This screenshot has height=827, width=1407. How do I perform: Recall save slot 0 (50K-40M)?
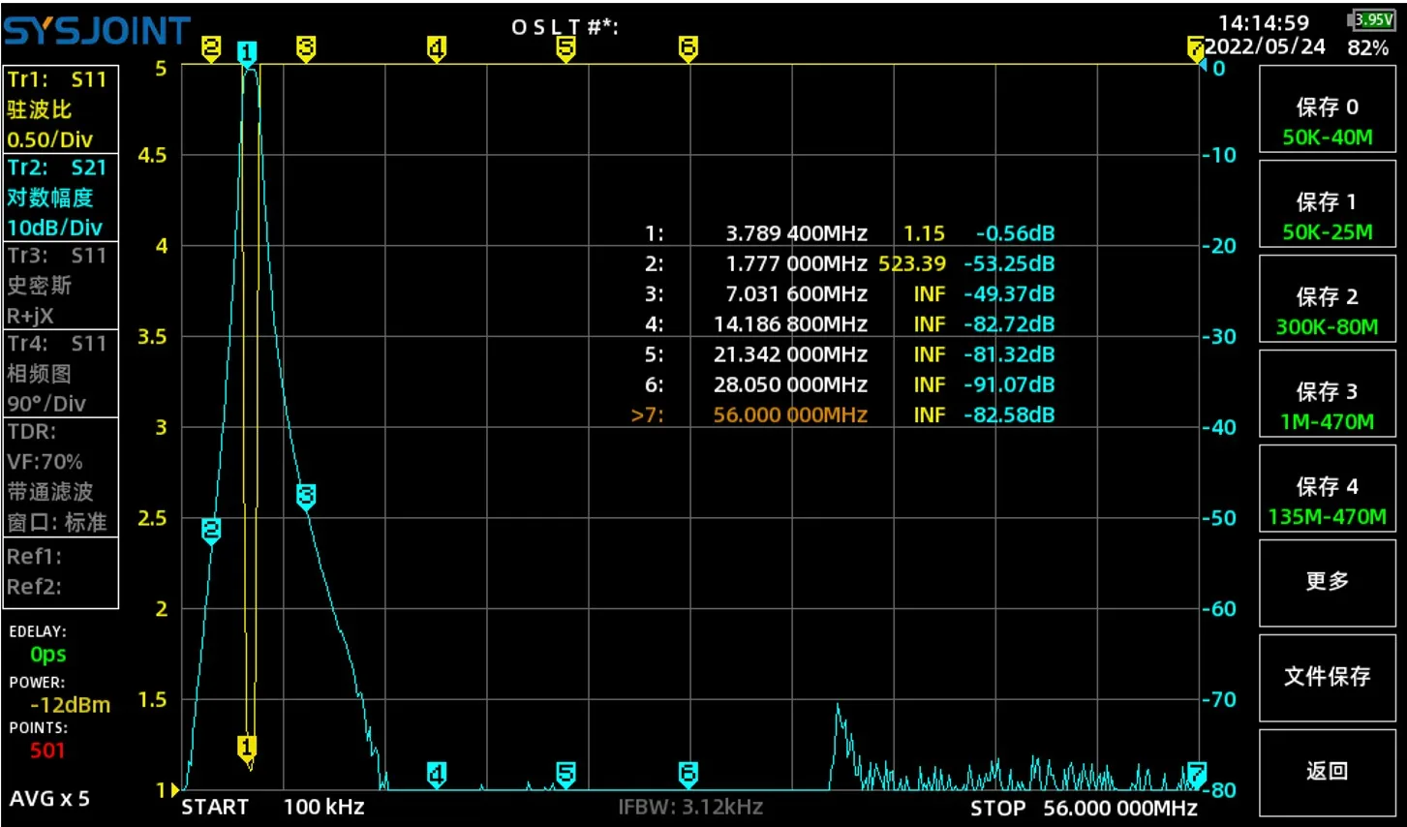point(1327,121)
